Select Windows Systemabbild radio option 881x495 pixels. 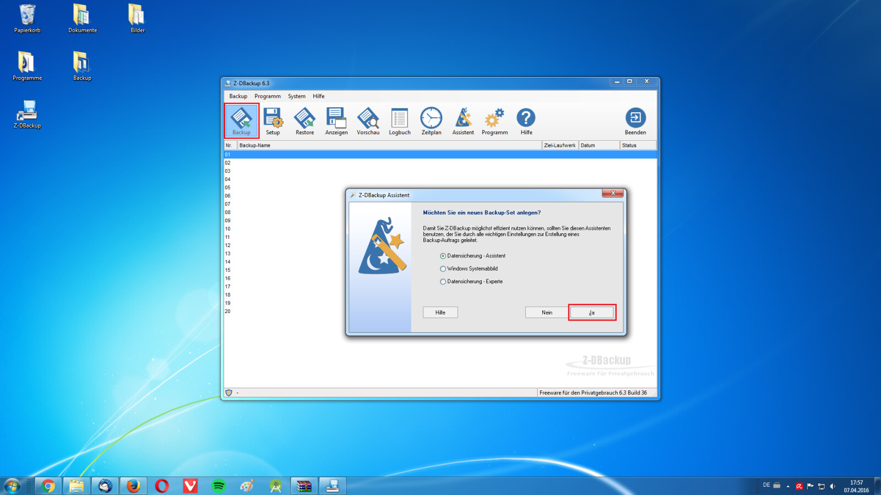(443, 269)
